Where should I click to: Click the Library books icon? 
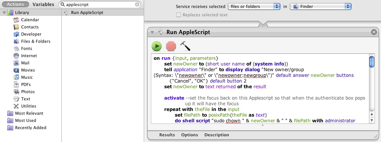[x=10, y=12]
